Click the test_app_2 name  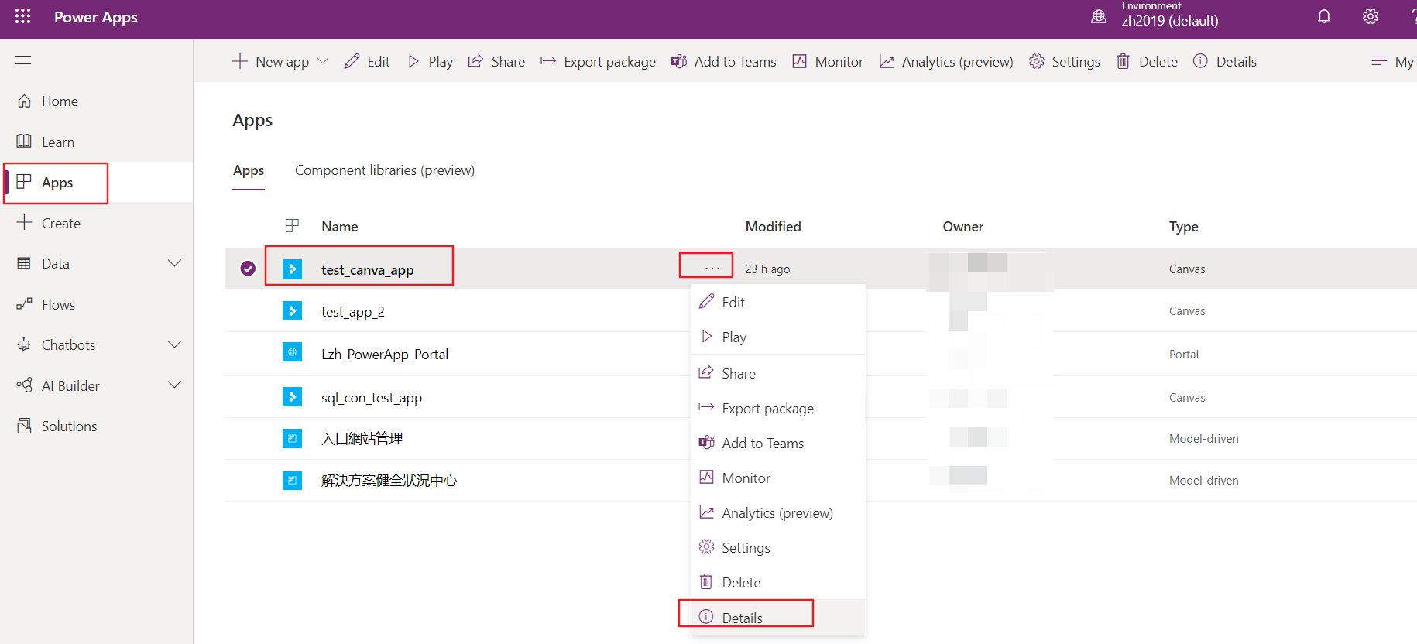[352, 312]
